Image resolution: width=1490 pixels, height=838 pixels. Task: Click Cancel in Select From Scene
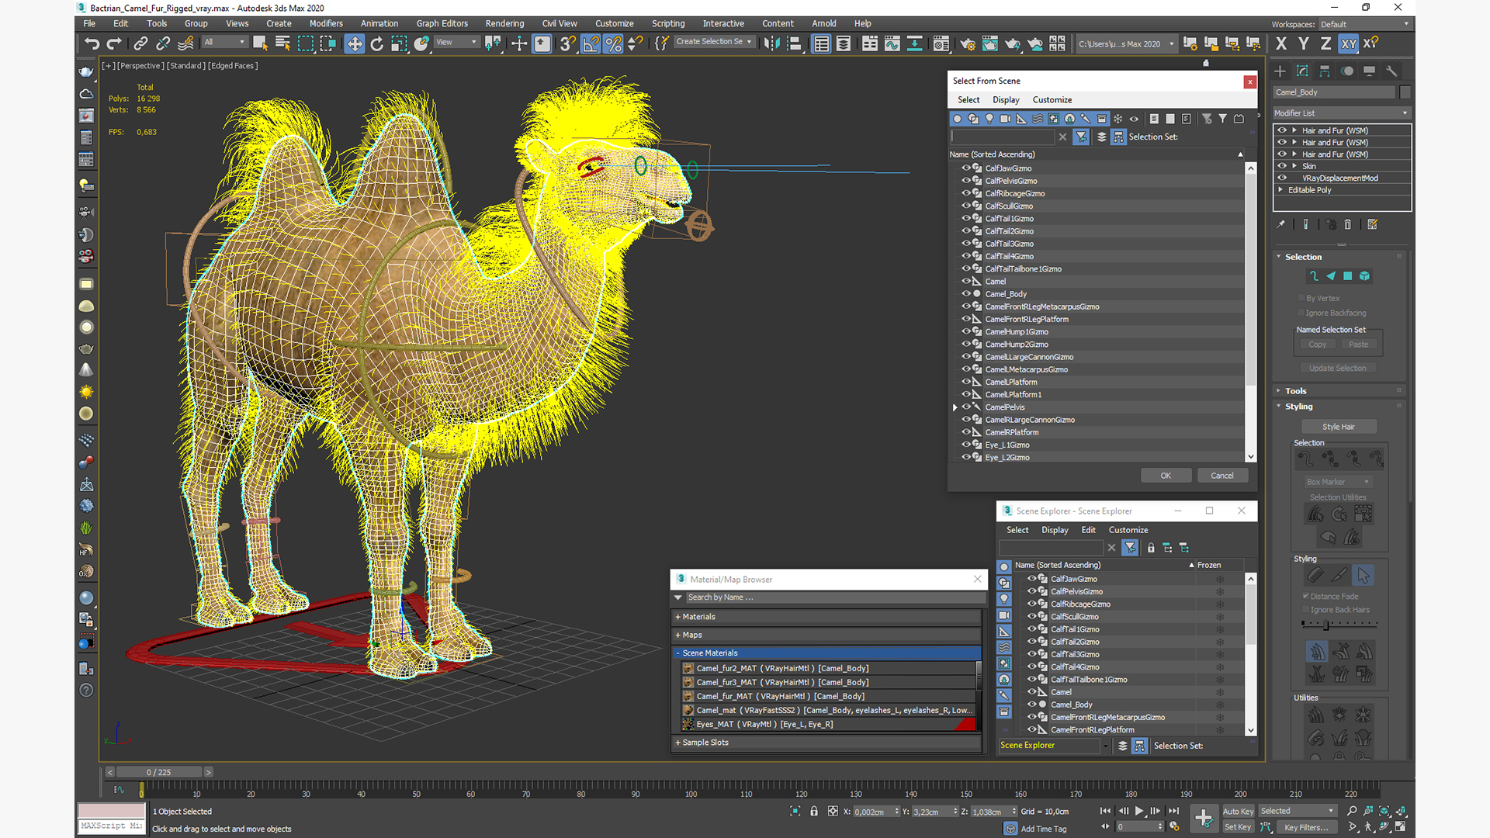pyautogui.click(x=1222, y=476)
